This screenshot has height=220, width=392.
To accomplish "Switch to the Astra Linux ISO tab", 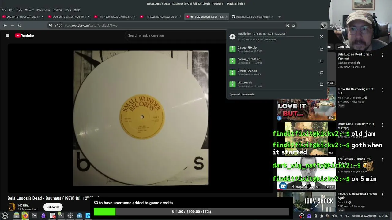I will coord(253,17).
